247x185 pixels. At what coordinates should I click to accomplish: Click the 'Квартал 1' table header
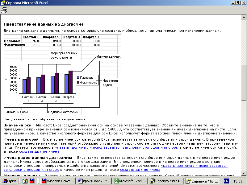31,37
